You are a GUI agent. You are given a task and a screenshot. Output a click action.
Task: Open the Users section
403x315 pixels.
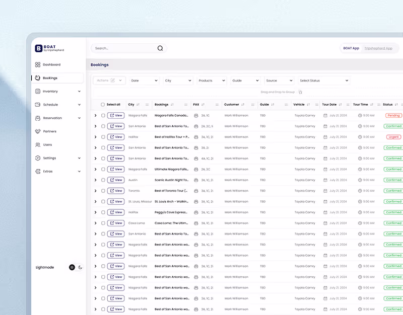[x=48, y=144]
